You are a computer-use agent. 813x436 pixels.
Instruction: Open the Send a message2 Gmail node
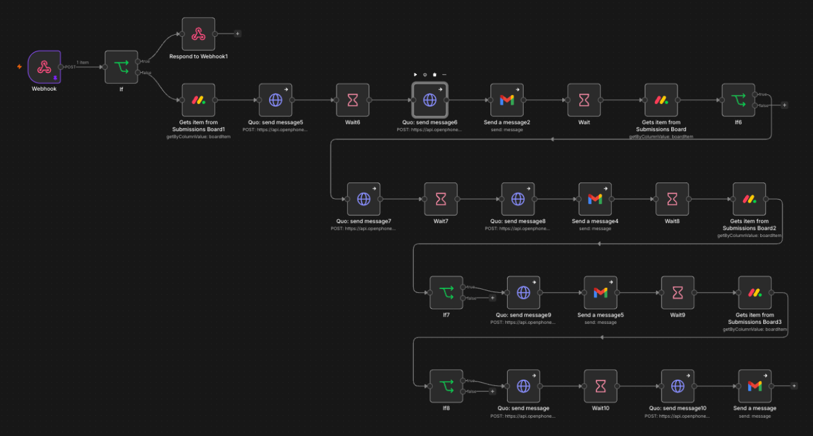click(x=507, y=100)
